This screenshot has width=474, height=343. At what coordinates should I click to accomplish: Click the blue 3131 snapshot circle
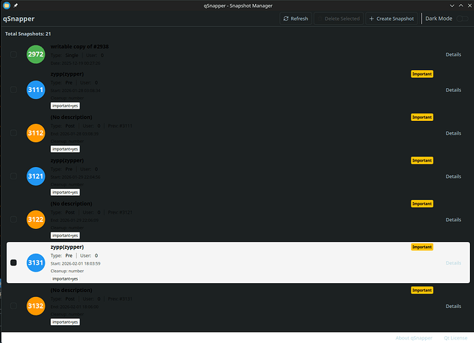pos(36,263)
